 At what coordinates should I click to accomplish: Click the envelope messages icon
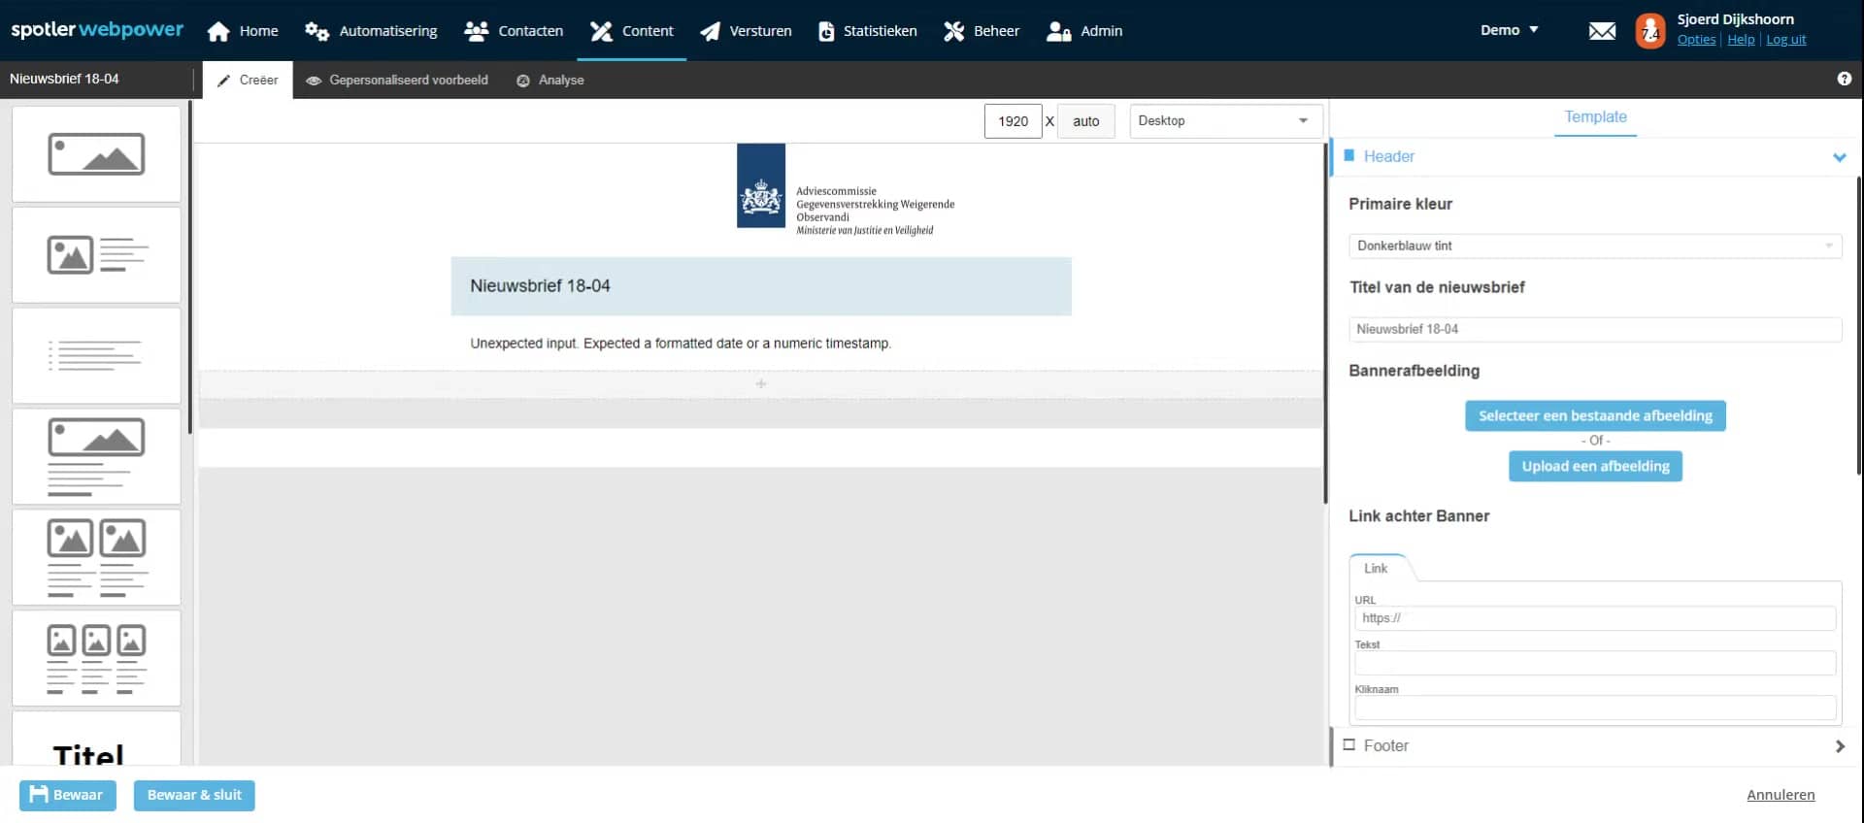click(1602, 31)
